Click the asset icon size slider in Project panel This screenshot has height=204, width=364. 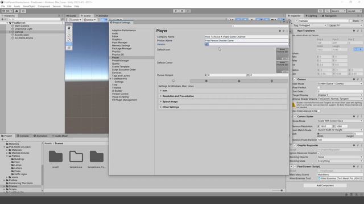click(278, 190)
